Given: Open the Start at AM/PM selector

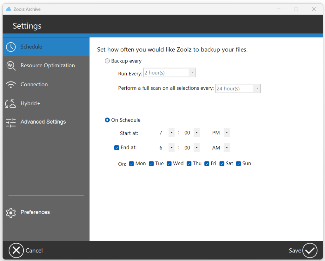Looking at the screenshot, I should 226,132.
